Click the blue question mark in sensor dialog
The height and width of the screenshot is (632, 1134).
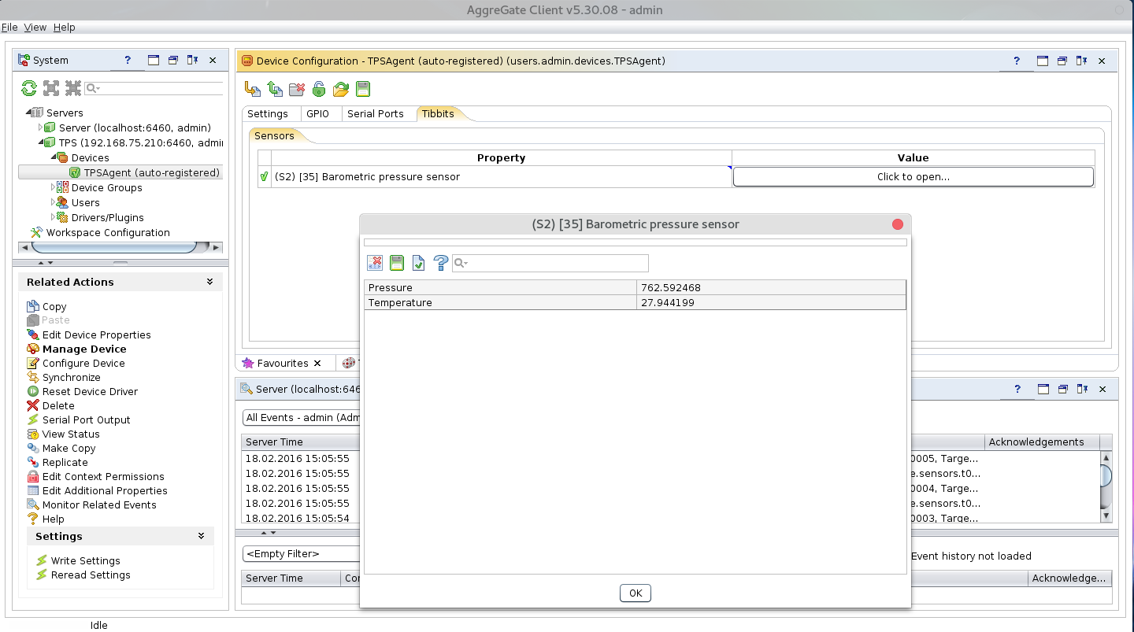point(441,263)
